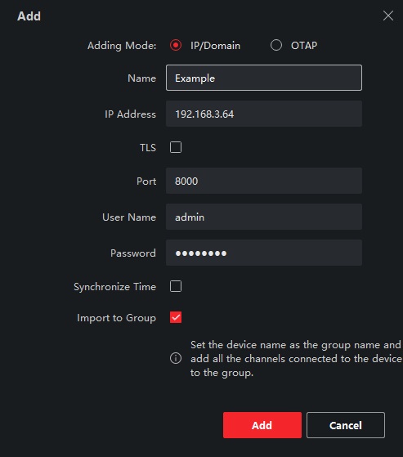Click the group name hint description text
This screenshot has height=457, width=403.
pos(296,359)
